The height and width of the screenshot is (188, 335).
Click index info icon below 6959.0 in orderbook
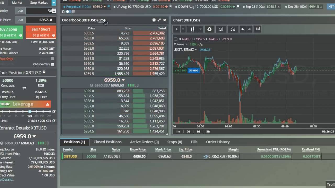(91, 85)
